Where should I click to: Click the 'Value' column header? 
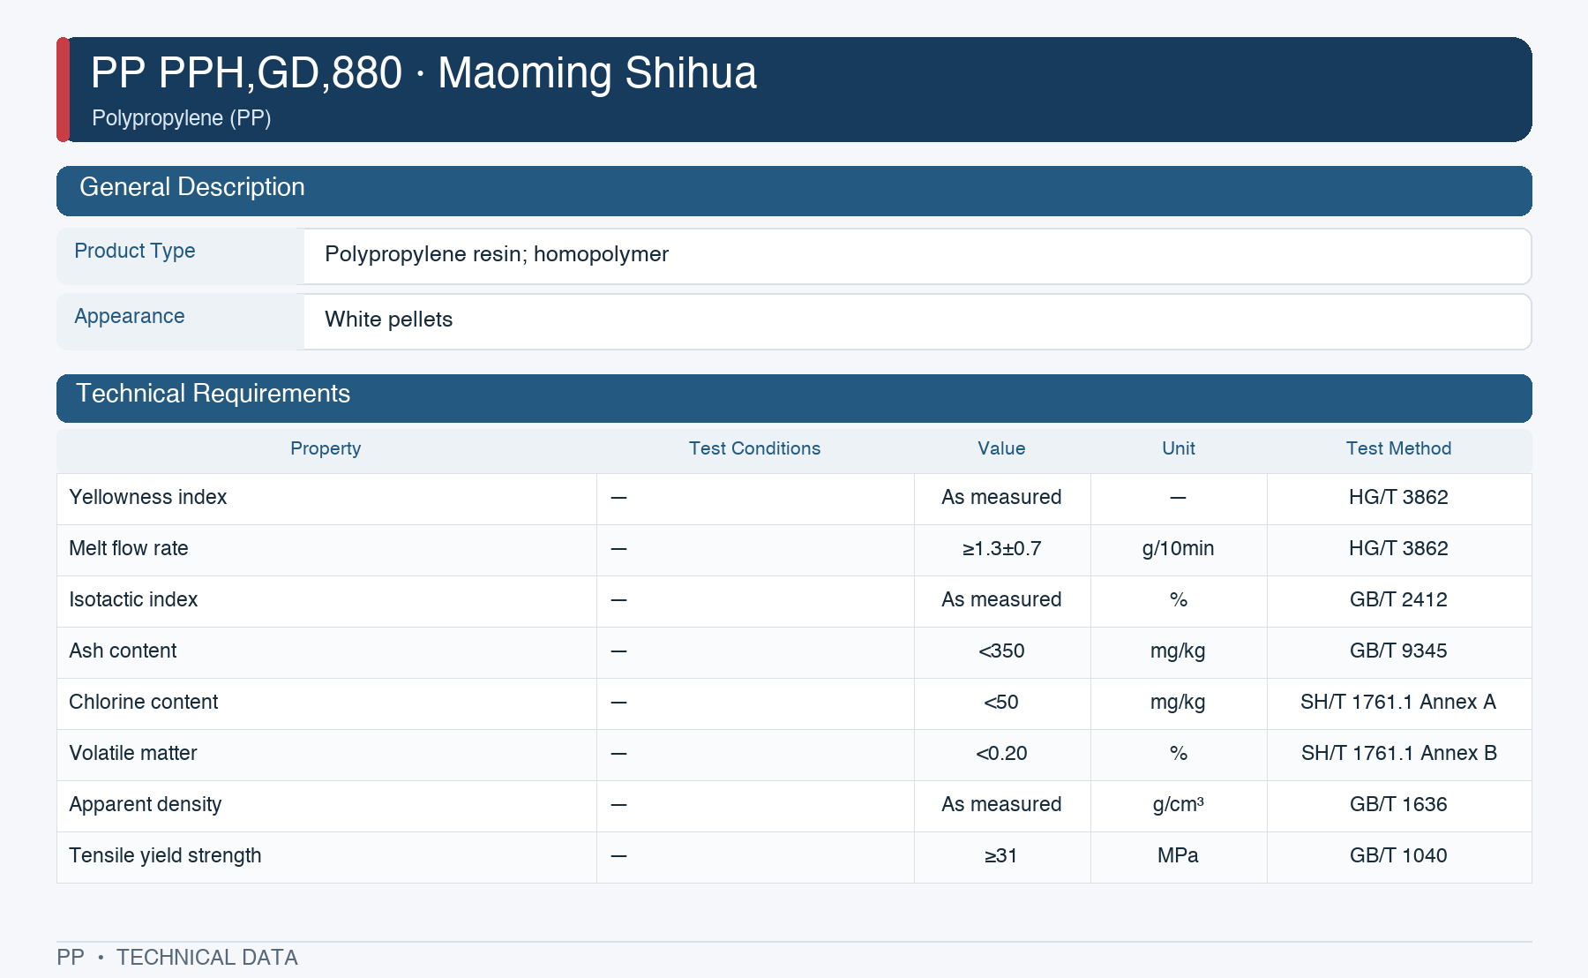point(1001,448)
